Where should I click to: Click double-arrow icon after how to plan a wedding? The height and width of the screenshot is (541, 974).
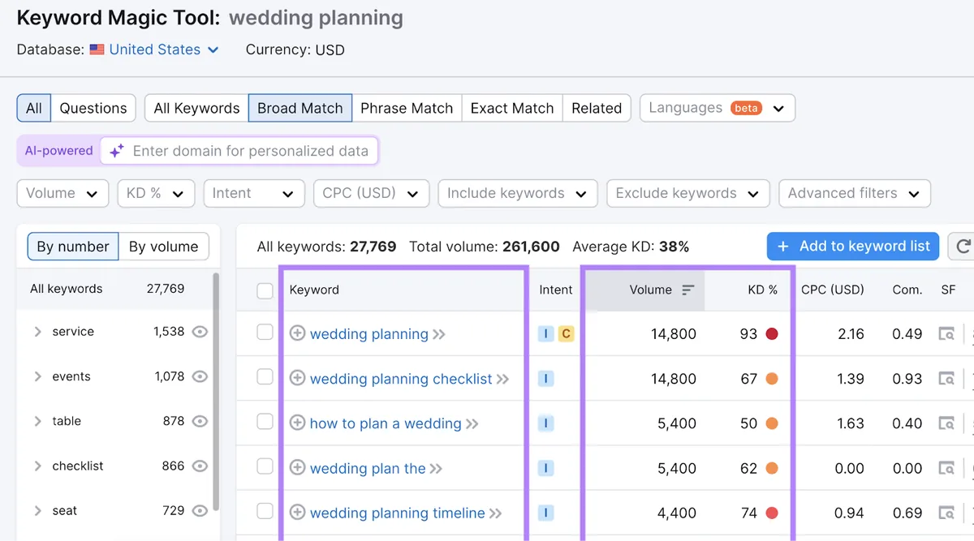tap(472, 423)
